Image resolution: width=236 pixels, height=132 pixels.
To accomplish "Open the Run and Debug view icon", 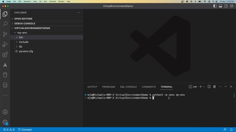I will click(5, 44).
